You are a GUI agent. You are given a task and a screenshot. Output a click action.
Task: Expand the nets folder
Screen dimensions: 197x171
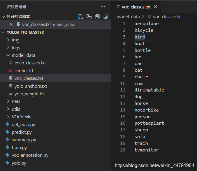tap(8, 101)
